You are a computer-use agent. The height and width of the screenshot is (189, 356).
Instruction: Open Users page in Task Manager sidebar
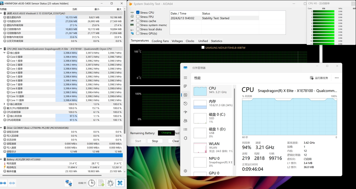(x=185, y=121)
